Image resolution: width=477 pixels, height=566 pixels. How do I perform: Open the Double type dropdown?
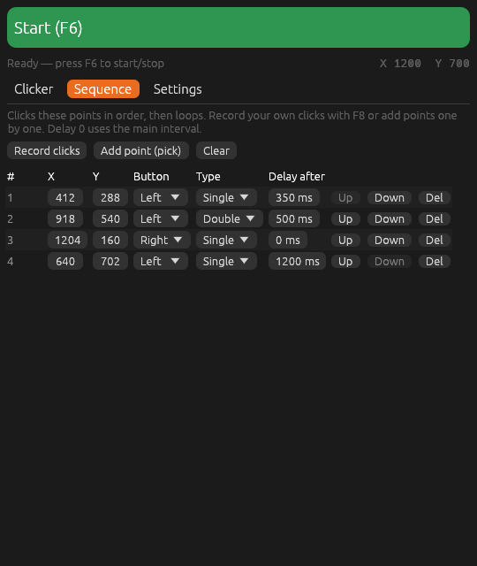click(x=230, y=218)
